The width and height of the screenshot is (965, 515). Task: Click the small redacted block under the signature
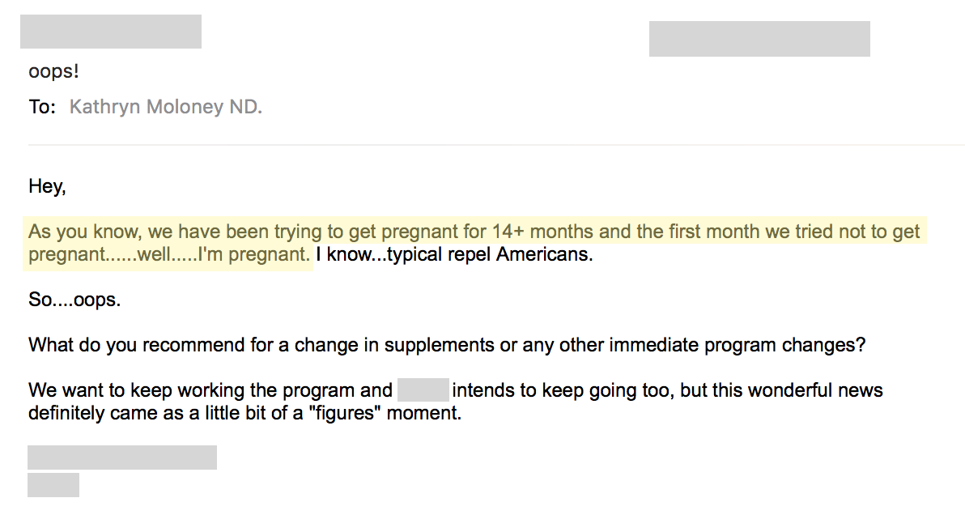(x=53, y=485)
